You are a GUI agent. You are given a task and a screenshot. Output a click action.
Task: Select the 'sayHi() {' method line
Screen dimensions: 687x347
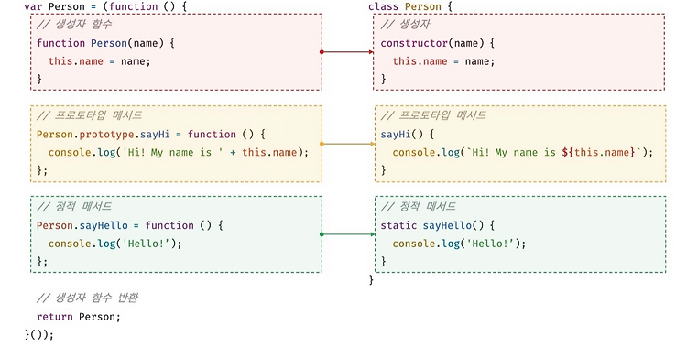[407, 135]
